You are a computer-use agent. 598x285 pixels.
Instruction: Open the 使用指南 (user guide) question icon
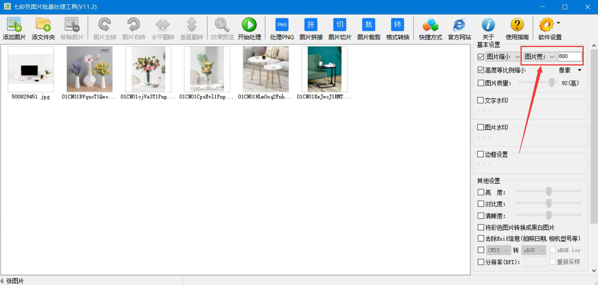[x=517, y=25]
